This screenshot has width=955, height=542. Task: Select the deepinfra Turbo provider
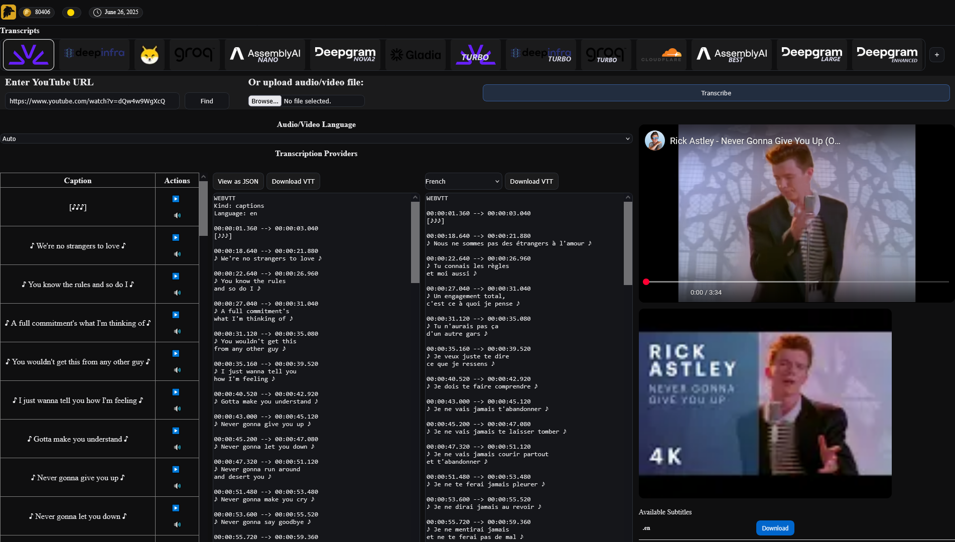(x=541, y=55)
